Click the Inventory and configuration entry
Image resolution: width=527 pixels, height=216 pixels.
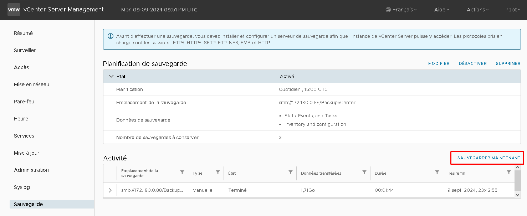pos(315,124)
